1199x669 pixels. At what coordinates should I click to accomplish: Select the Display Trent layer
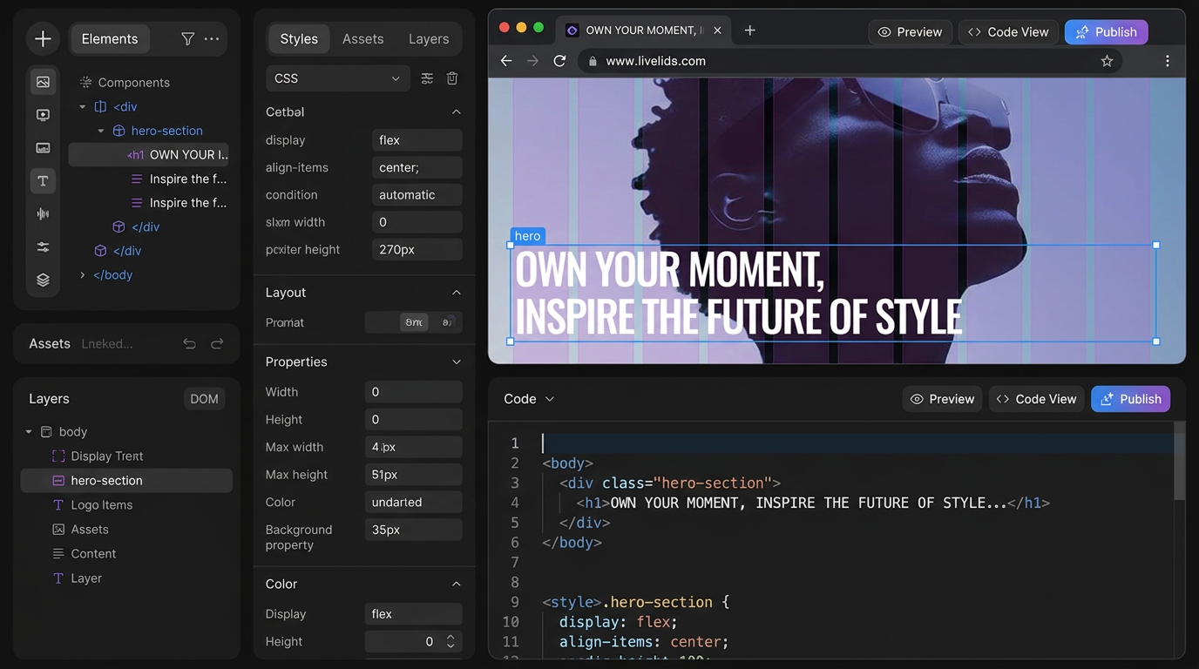click(x=98, y=456)
